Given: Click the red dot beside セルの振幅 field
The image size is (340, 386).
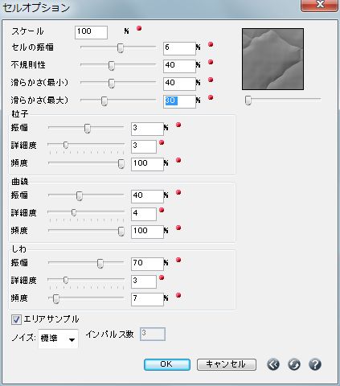Looking at the screenshot, I should (211, 44).
